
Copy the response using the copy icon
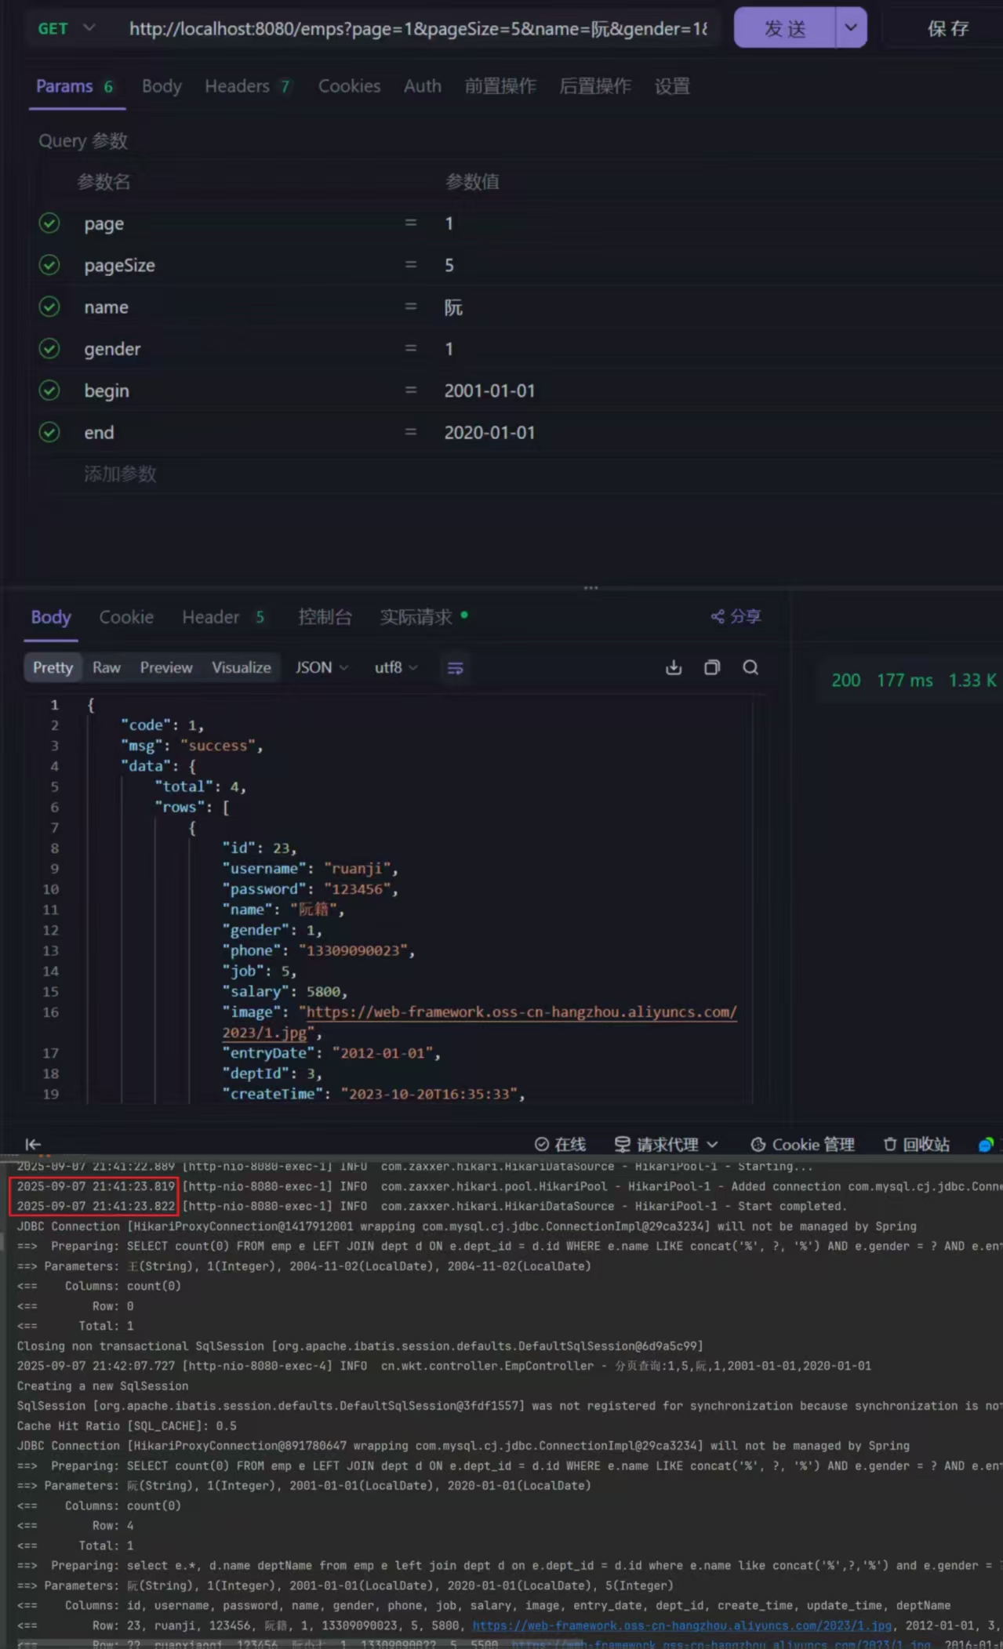point(711,667)
